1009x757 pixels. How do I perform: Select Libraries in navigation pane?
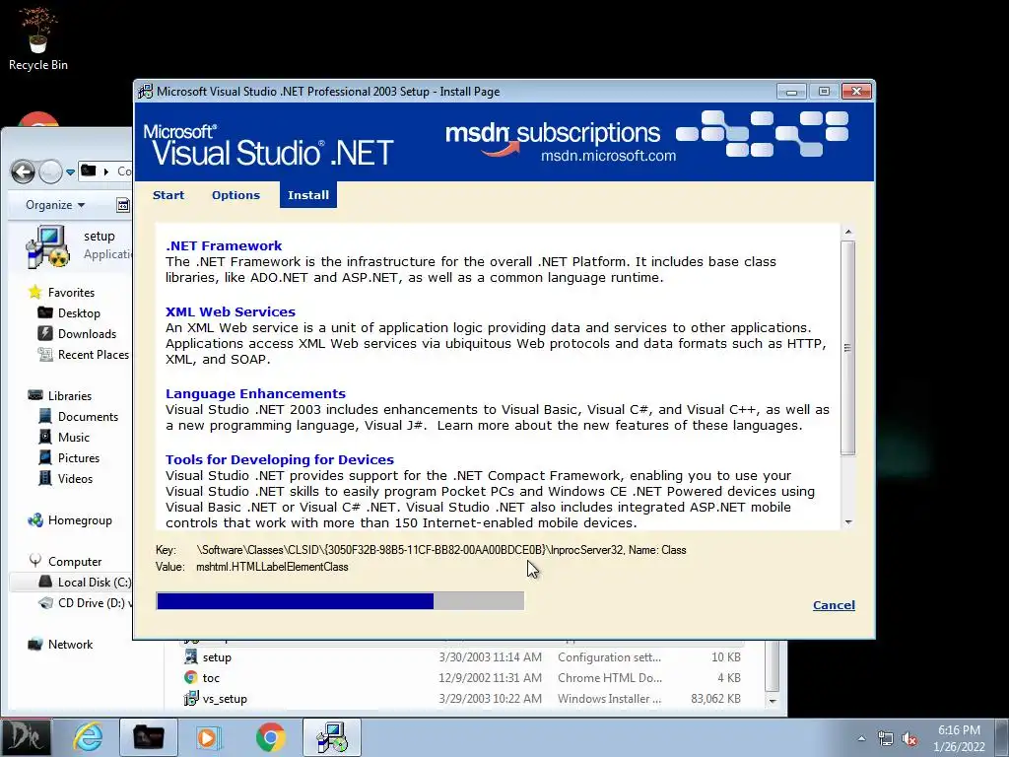click(70, 396)
